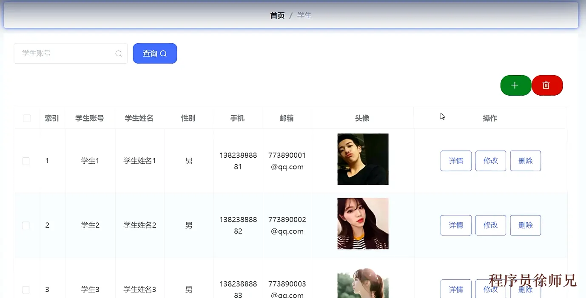
Task: Open 首页 breadcrumb link
Action: pyautogui.click(x=278, y=15)
